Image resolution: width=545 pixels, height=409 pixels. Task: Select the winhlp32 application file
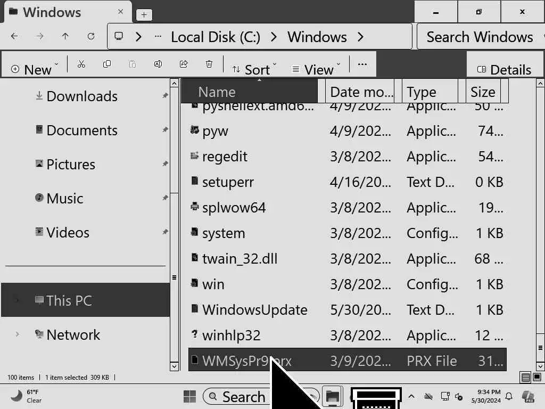pos(347,336)
